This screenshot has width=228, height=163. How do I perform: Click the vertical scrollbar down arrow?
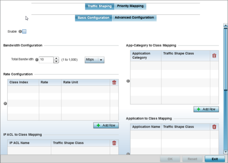pyautogui.click(x=225, y=152)
